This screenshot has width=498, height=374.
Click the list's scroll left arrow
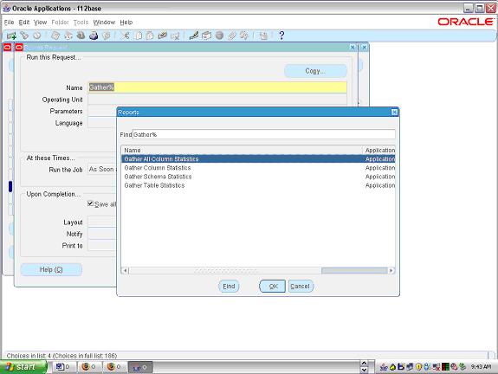(125, 270)
